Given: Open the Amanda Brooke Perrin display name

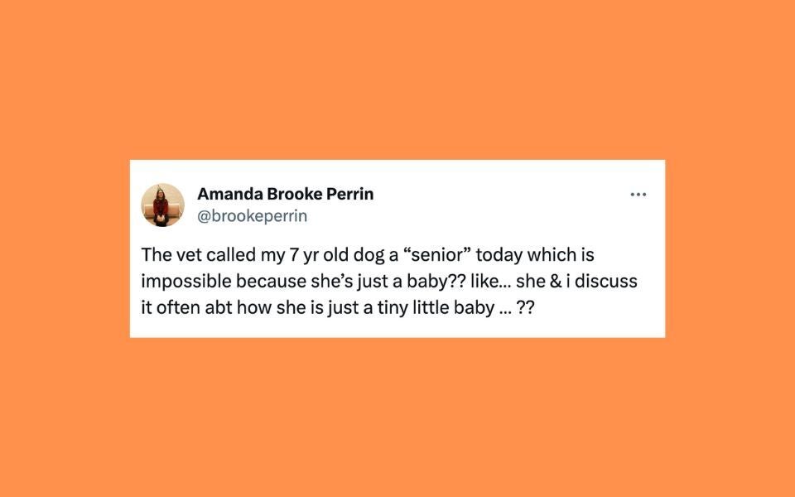Looking at the screenshot, I should pyautogui.click(x=285, y=194).
